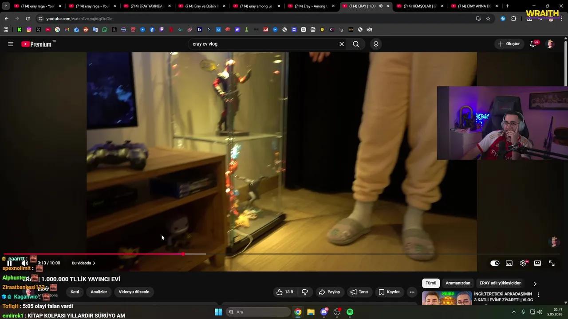568x319 pixels.
Task: Open account avatar menu in YouTube header
Action: click(x=550, y=44)
